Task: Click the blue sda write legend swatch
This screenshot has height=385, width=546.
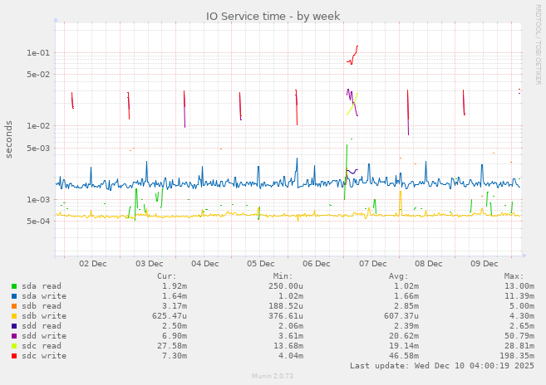Action: 14,296
